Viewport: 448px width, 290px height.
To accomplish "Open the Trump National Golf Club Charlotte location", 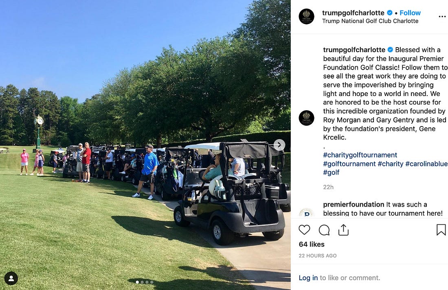I will (x=370, y=21).
